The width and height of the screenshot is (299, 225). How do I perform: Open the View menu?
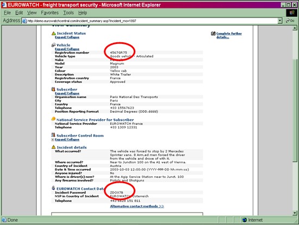tap(32, 13)
